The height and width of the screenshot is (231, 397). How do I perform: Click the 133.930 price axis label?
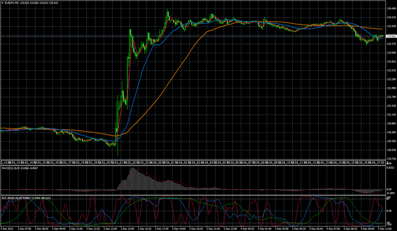click(x=391, y=26)
